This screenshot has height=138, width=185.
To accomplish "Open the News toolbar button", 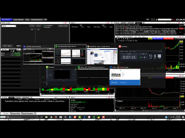I will 27,20.
